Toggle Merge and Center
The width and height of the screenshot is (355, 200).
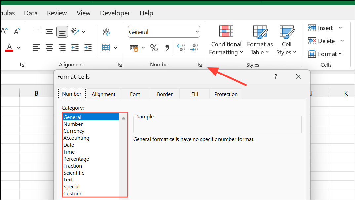pos(106,47)
